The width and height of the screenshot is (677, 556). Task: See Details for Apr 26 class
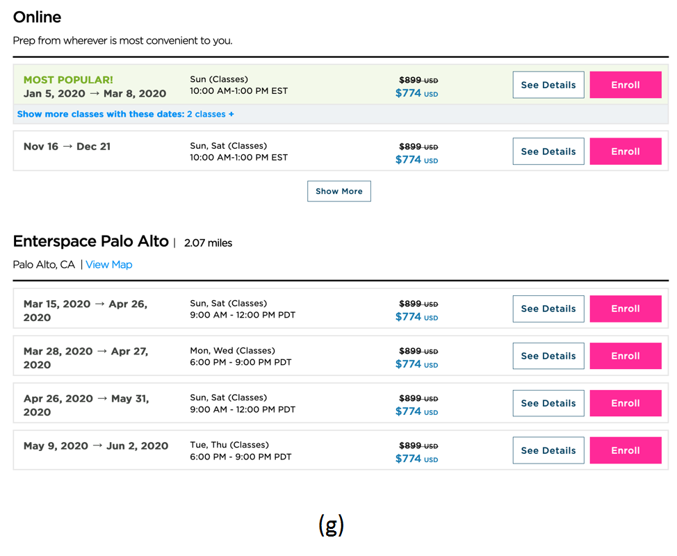click(x=548, y=403)
